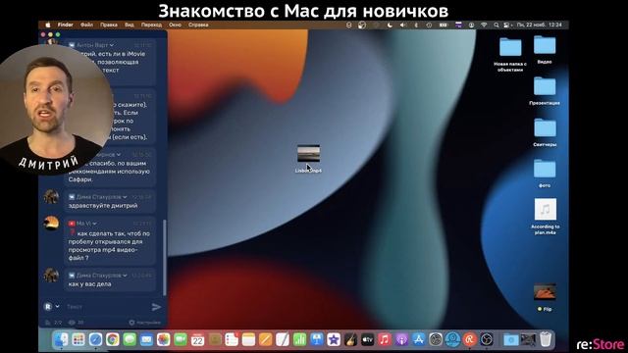Open the Переход menu

pyautogui.click(x=151, y=25)
